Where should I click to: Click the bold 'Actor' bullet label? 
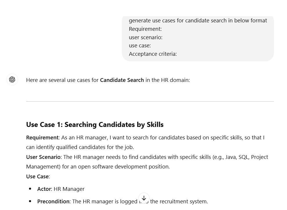(x=44, y=189)
